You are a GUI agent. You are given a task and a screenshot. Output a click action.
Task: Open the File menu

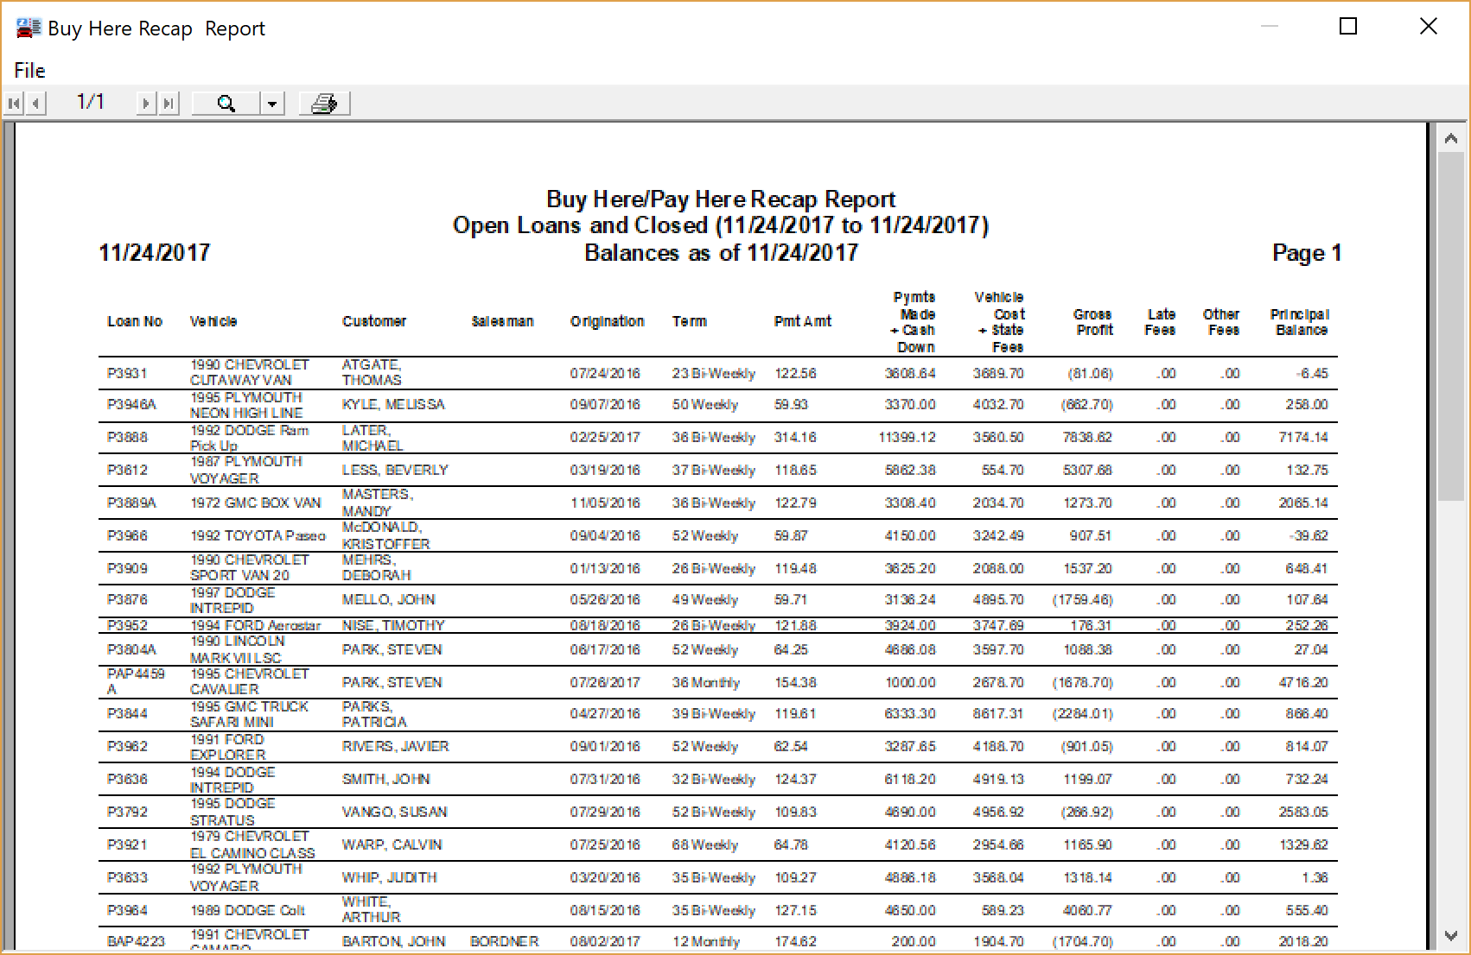29,70
